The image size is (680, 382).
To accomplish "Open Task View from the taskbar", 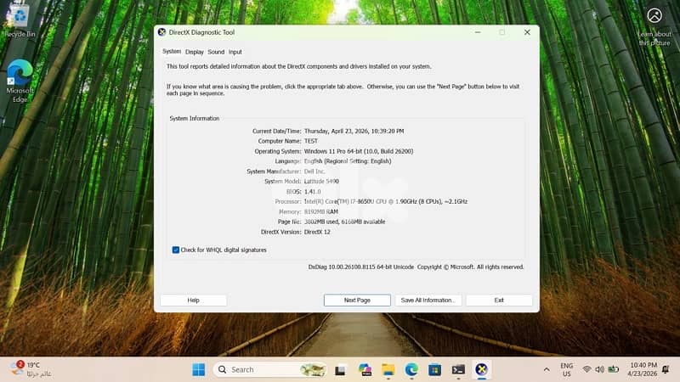I will [x=340, y=370].
